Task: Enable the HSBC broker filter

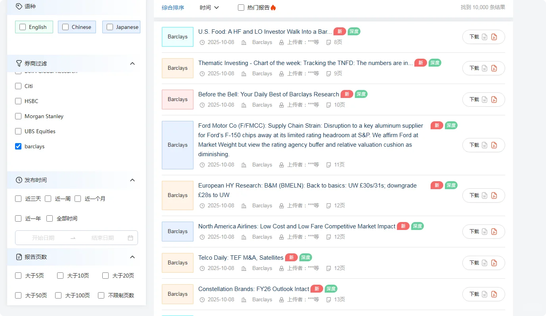Action: [18, 101]
